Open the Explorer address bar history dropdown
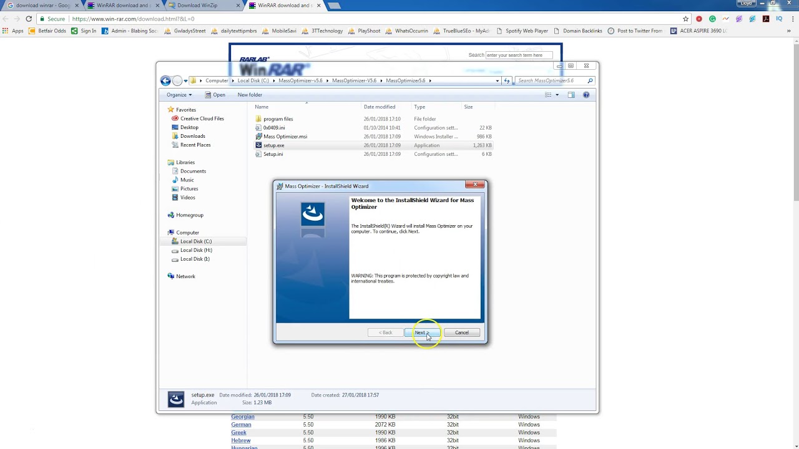 tap(498, 80)
